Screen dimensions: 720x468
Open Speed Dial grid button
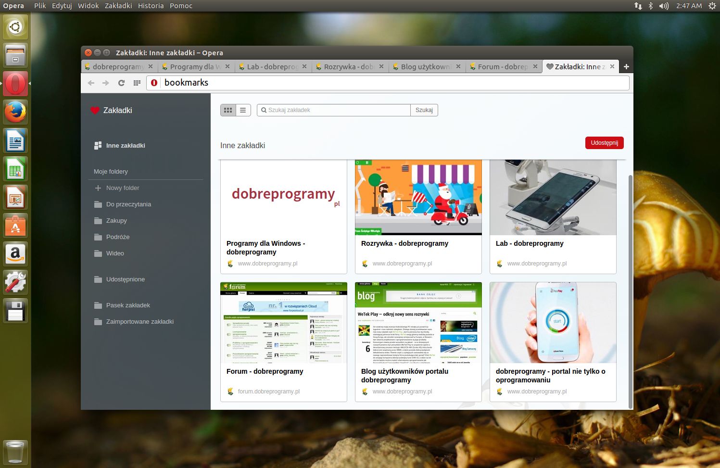coord(137,83)
